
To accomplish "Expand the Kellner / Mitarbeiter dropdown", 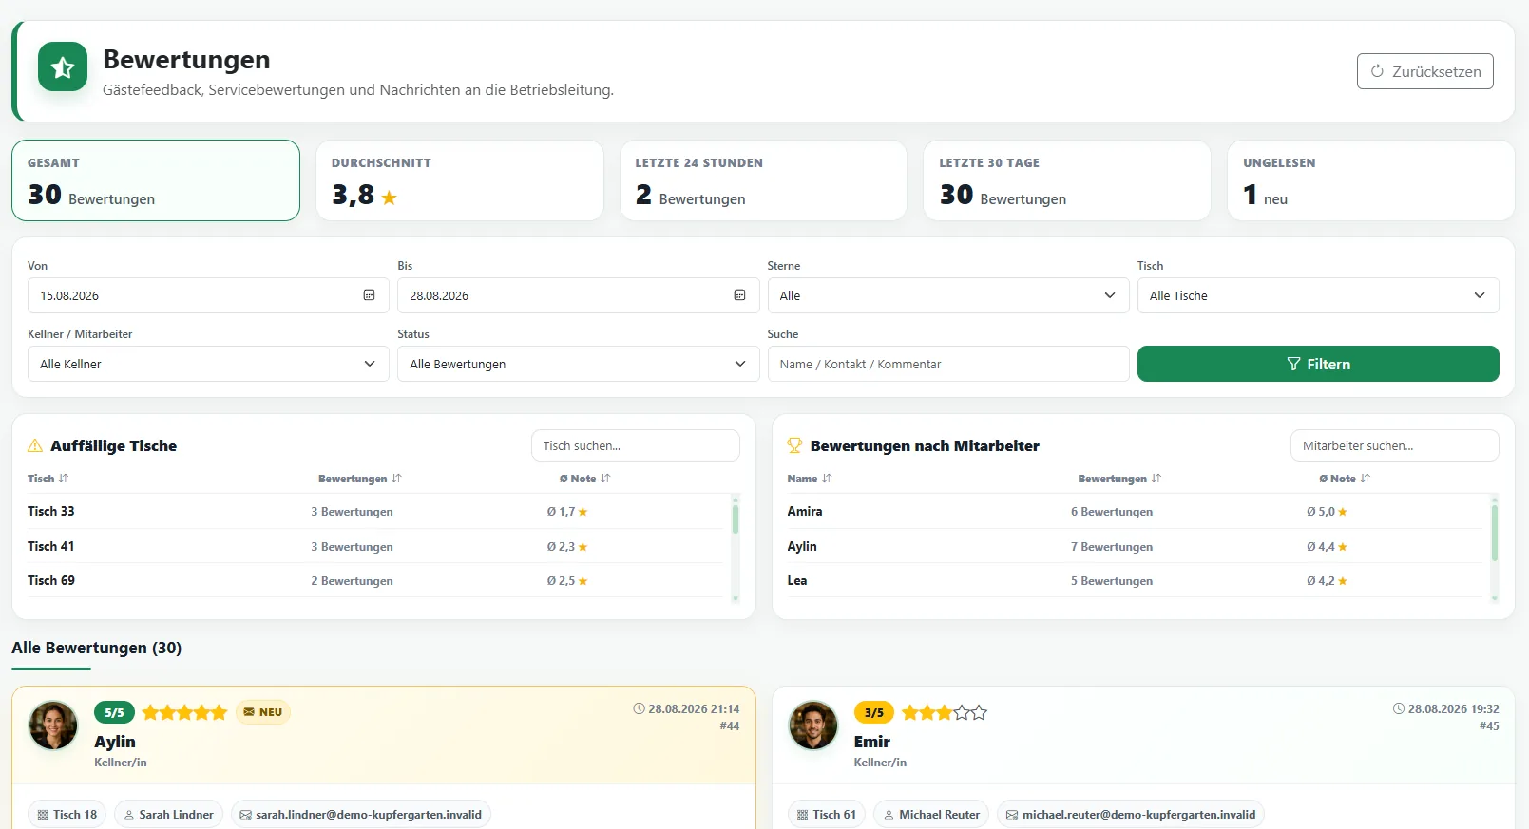I will pyautogui.click(x=208, y=364).
